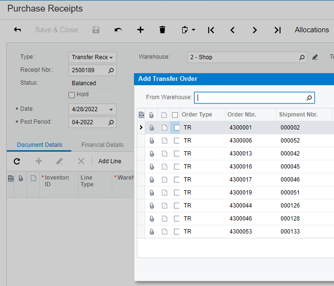The image size is (334, 286).
Task: Click From Warehouse search magnifier
Action: pyautogui.click(x=309, y=98)
